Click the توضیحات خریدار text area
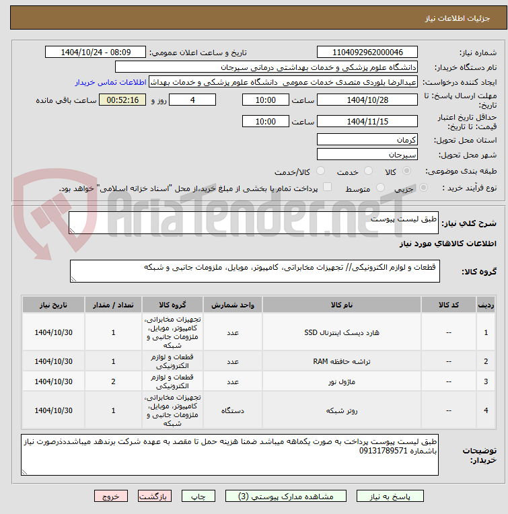Screen dimensions: 508x514 click(x=229, y=455)
